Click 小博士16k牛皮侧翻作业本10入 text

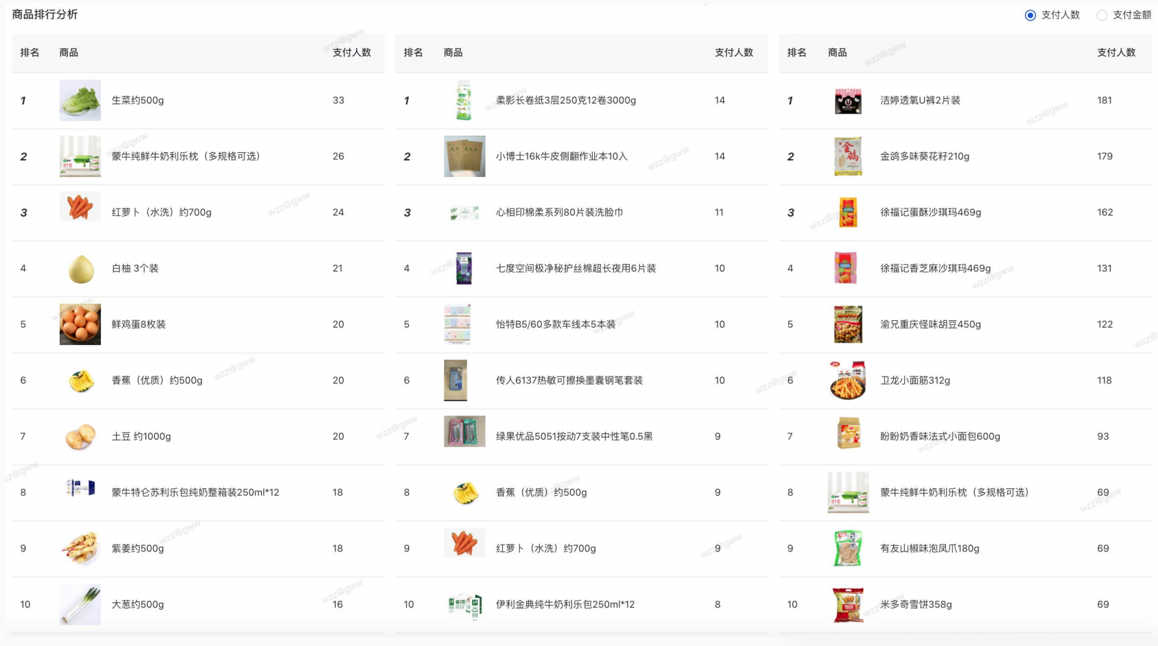point(562,156)
